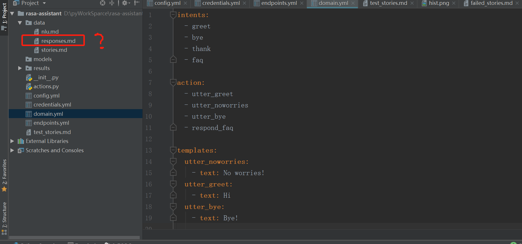The height and width of the screenshot is (244, 522).
Task: Switch to the test_stories.md tab
Action: 388,3
